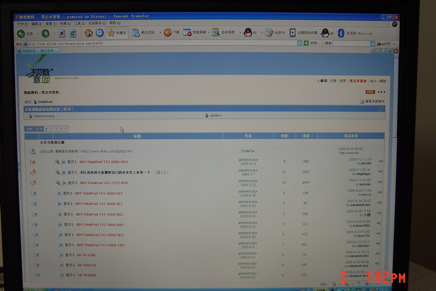This screenshot has height=291, width=436.
Task: Click the announcement icon beside forum notice
Action: click(32, 151)
